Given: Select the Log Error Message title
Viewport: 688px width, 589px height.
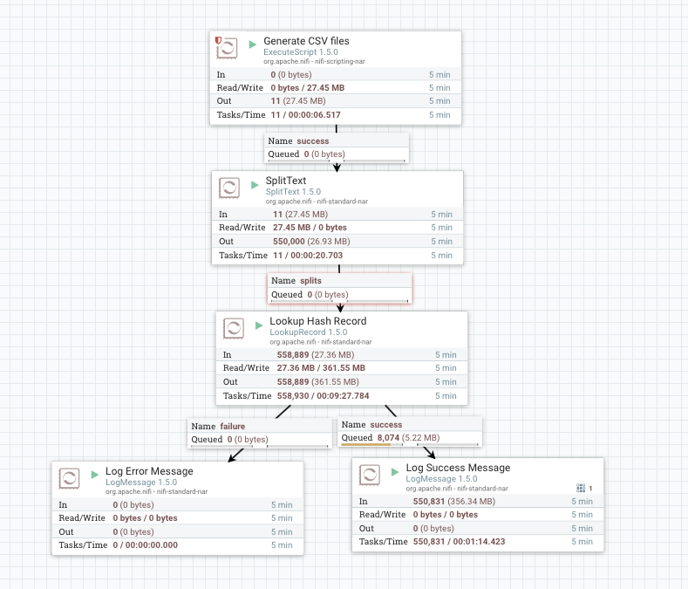Looking at the screenshot, I should [149, 471].
